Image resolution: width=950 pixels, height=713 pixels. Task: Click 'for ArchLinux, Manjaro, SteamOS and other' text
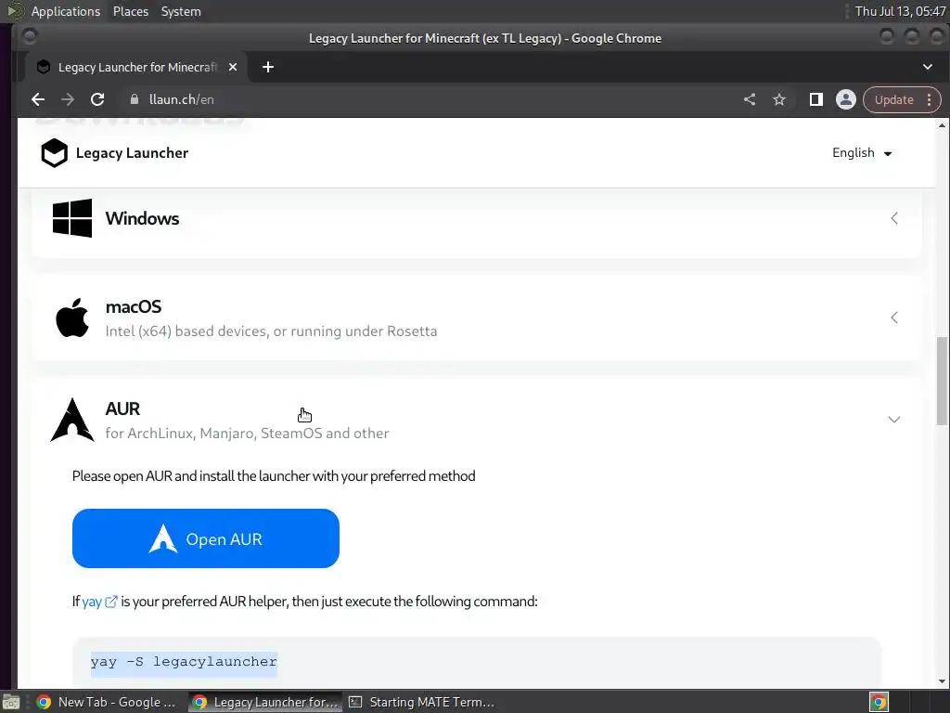tap(247, 434)
